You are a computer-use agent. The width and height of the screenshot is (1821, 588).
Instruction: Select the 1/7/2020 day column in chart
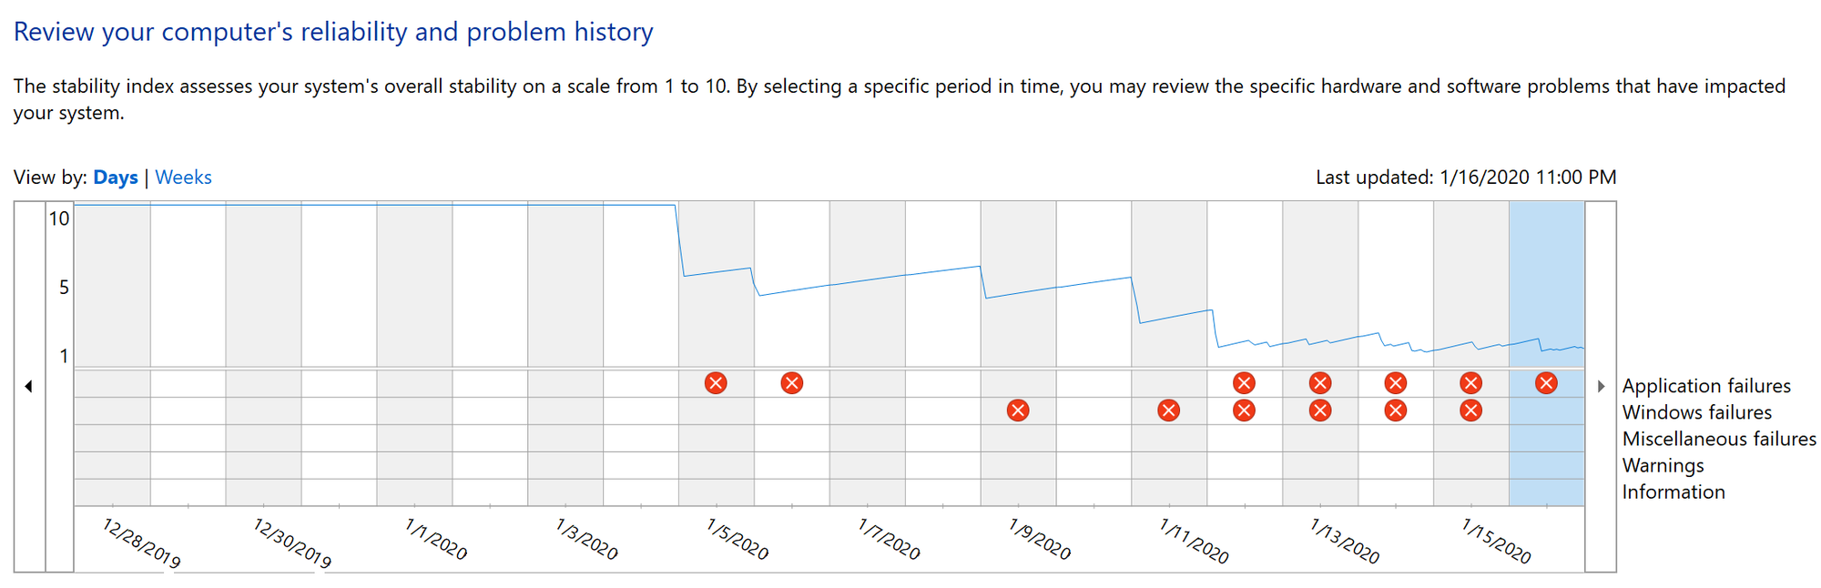(868, 354)
